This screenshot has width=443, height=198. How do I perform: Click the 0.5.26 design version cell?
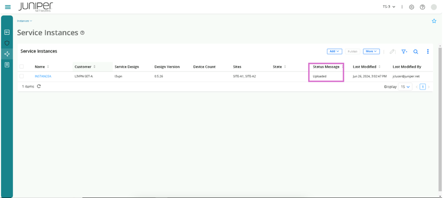[x=158, y=76]
